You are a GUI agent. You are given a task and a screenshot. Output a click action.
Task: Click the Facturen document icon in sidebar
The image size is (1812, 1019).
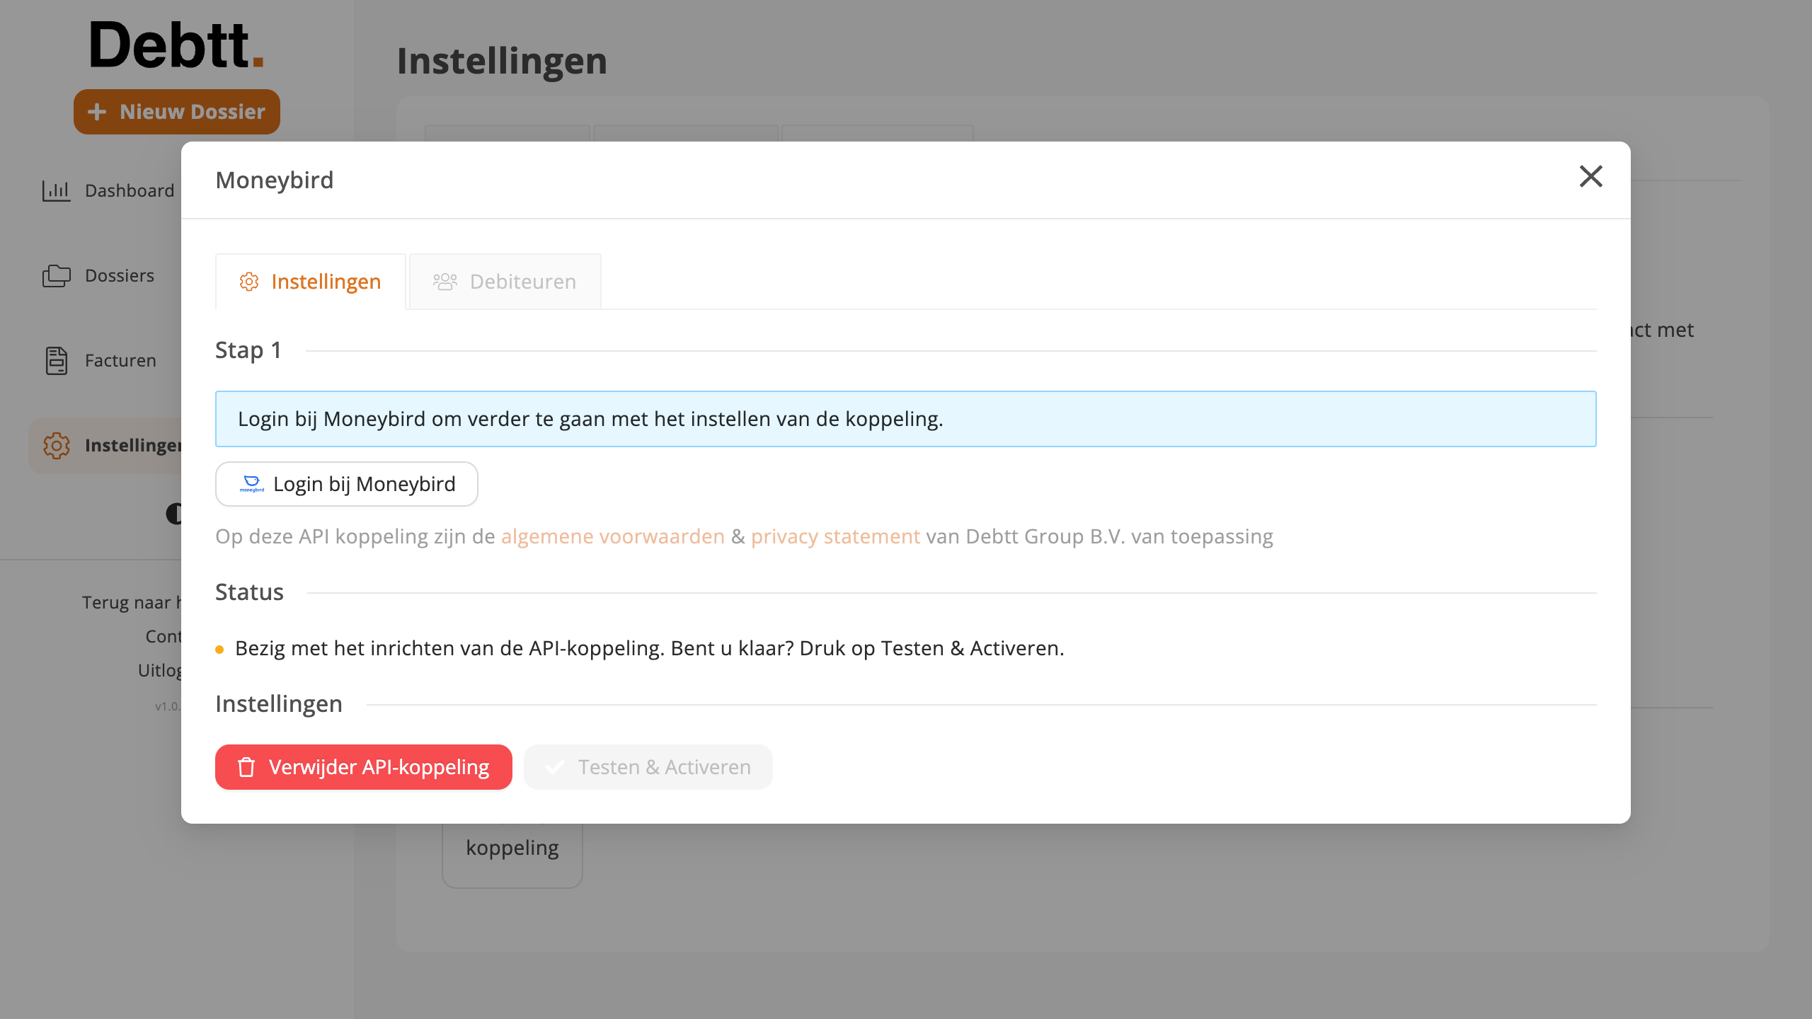[x=56, y=360]
